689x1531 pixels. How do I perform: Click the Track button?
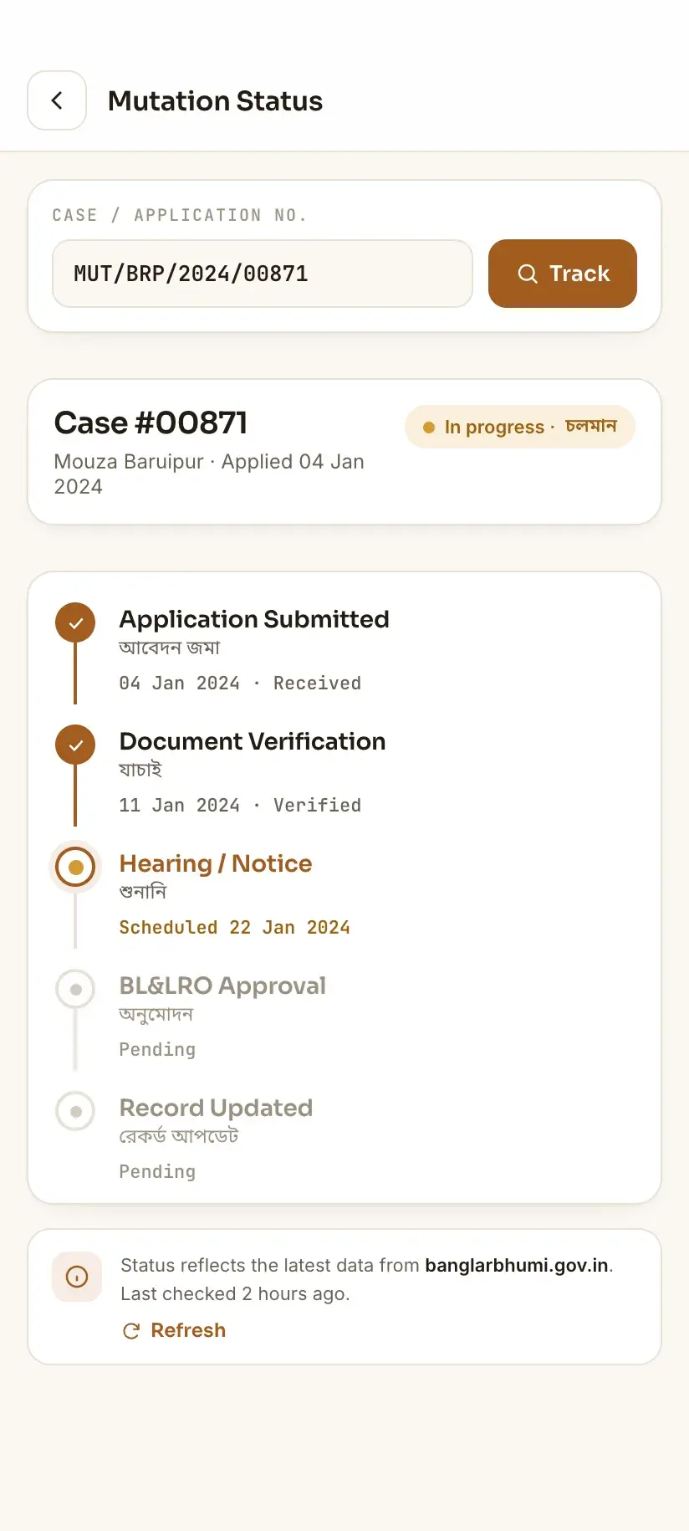tap(563, 274)
